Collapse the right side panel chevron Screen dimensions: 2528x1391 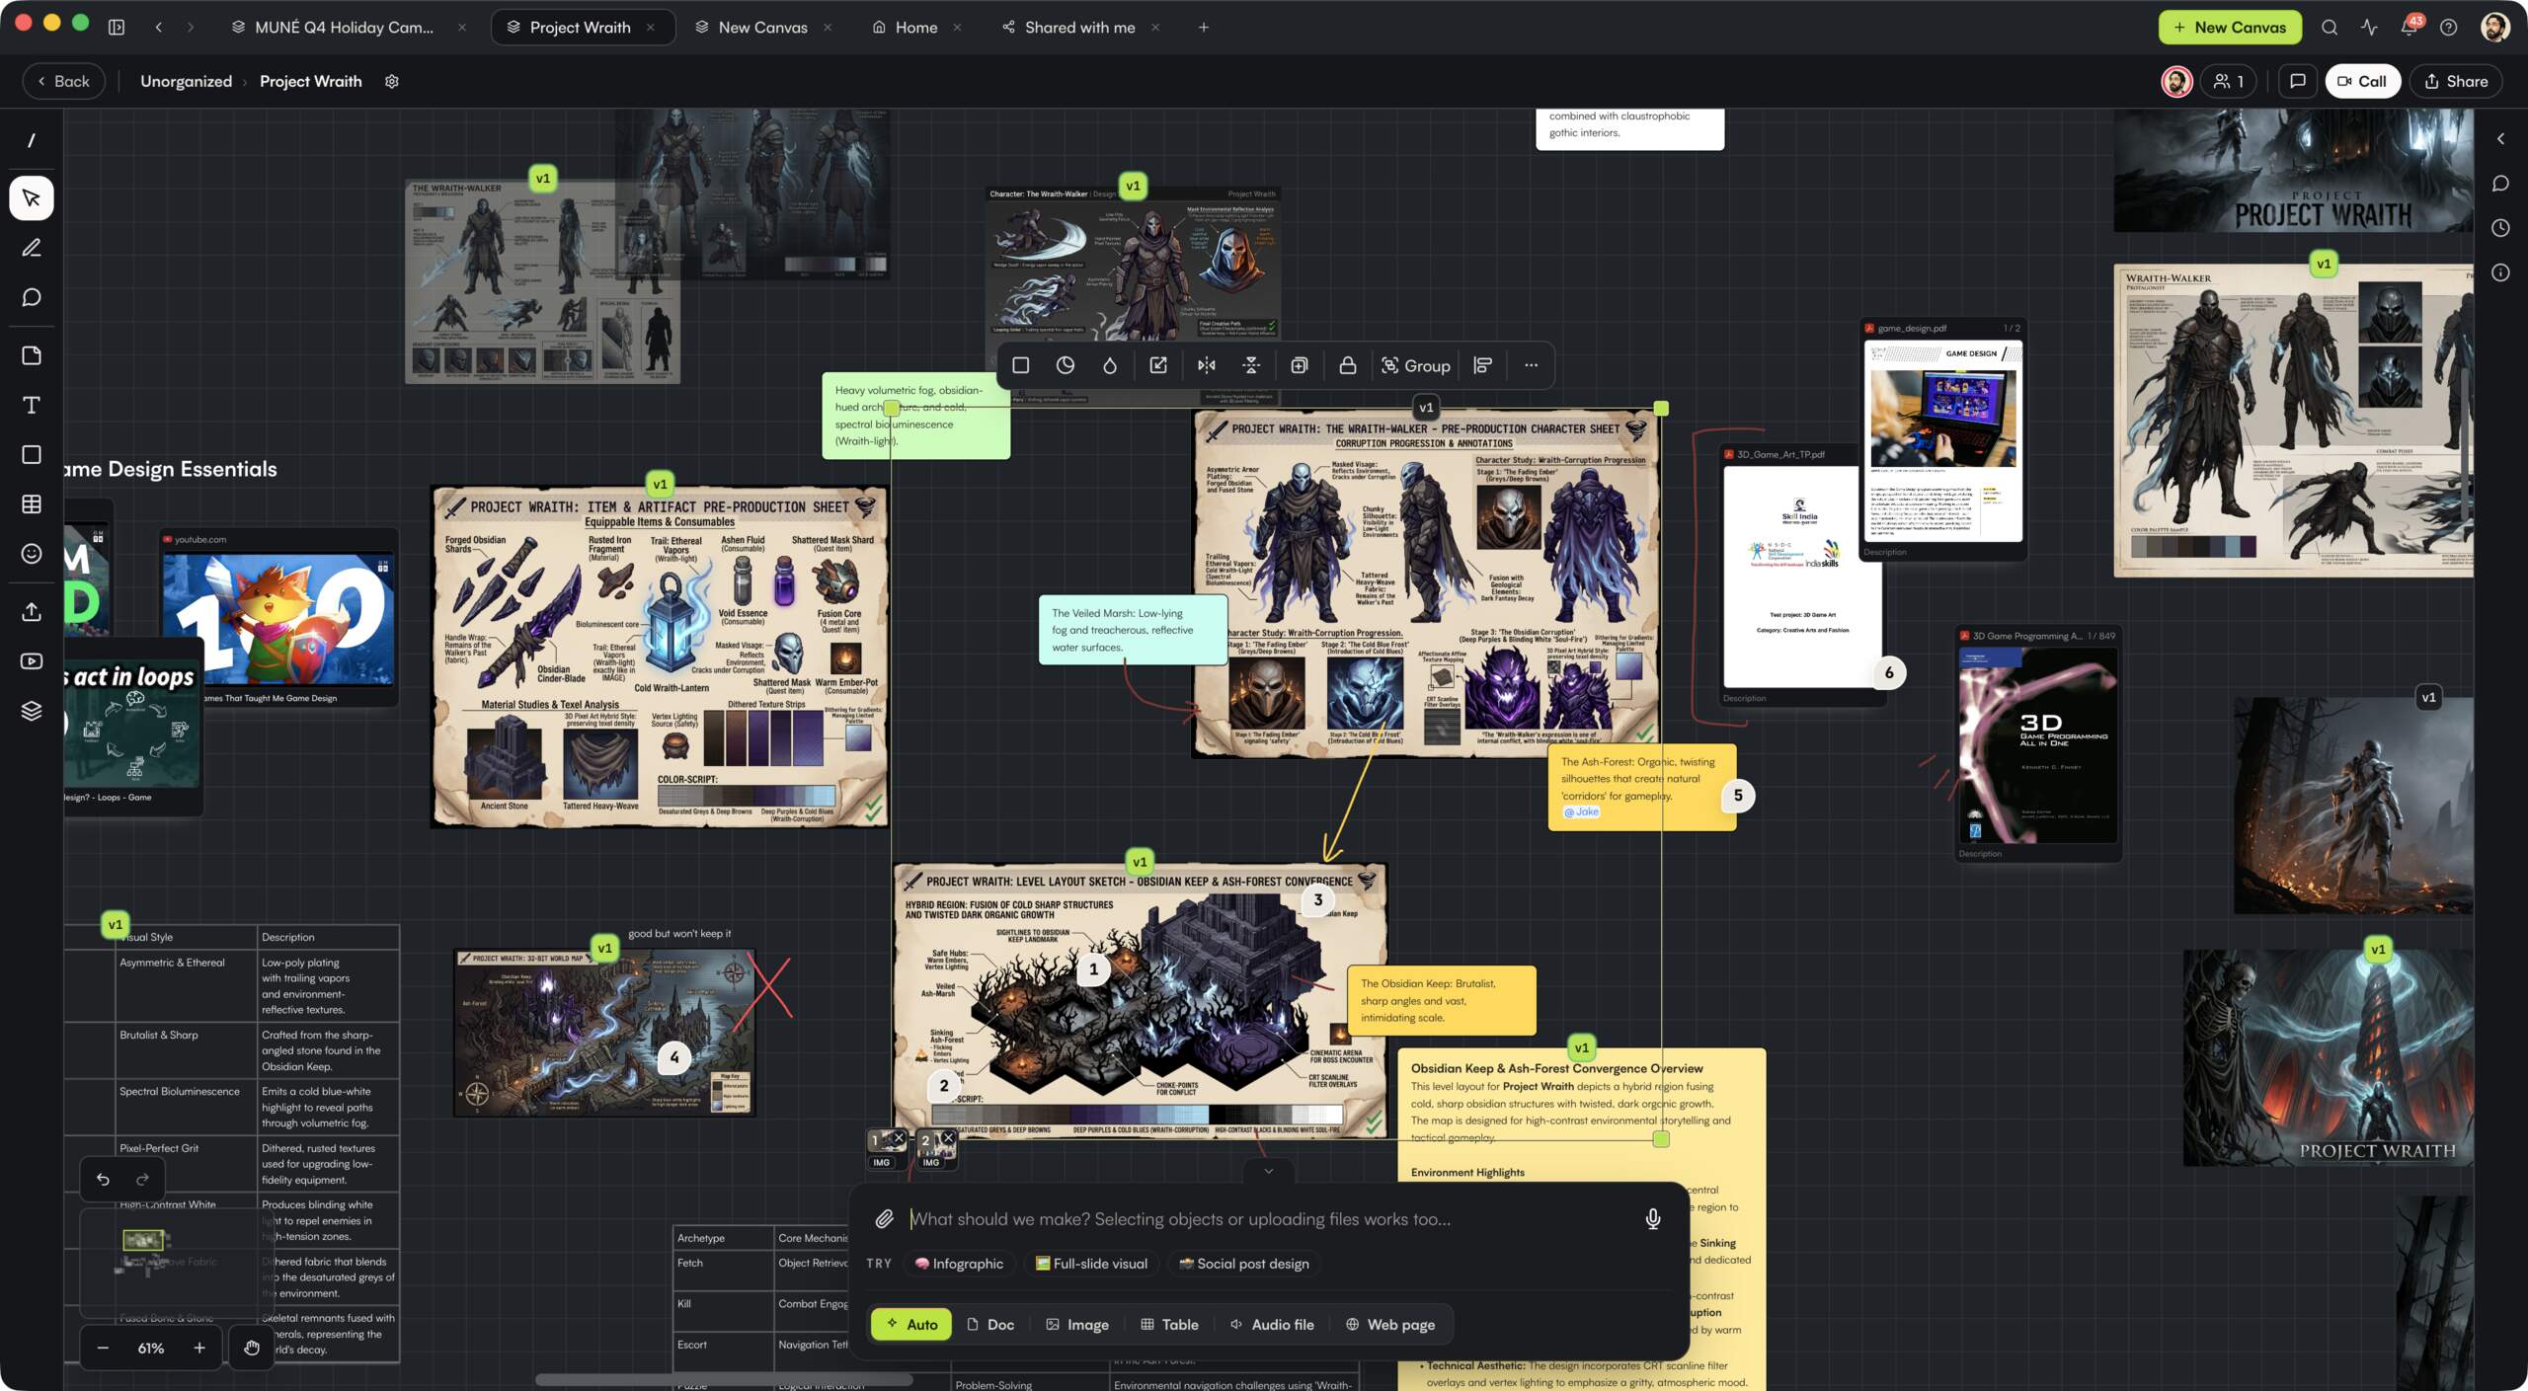click(2501, 139)
